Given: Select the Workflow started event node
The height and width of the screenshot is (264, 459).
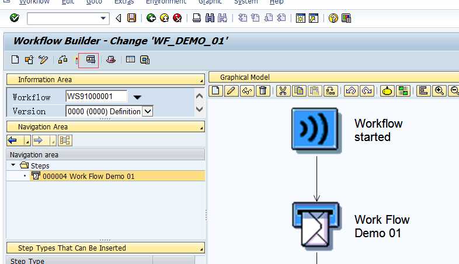Looking at the screenshot, I should pos(316,130).
